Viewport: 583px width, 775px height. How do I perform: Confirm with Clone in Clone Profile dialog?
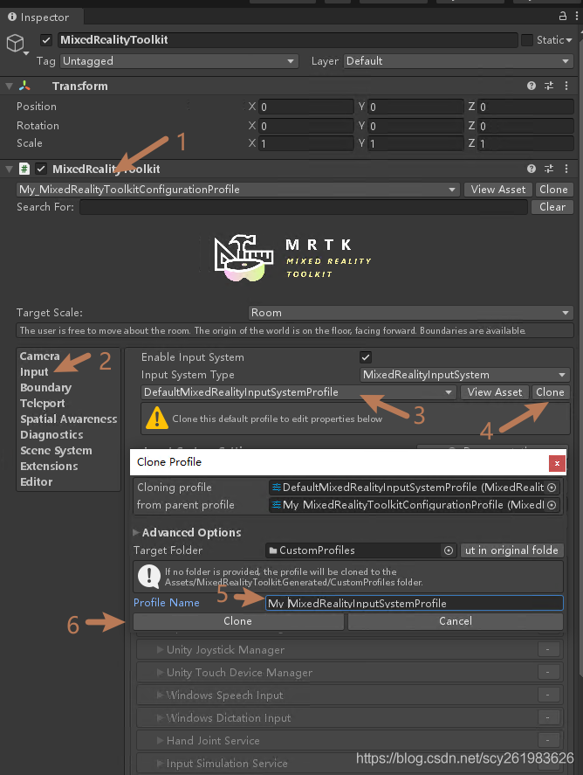coord(238,621)
